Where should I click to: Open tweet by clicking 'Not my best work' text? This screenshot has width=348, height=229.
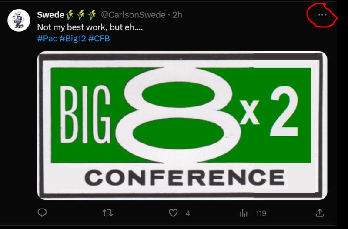90,27
